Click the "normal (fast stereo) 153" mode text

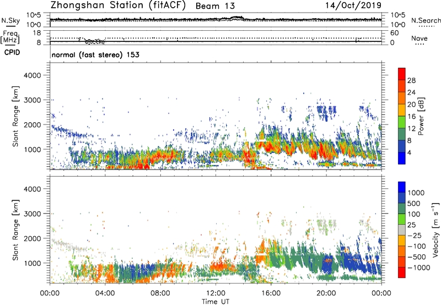tap(95, 55)
